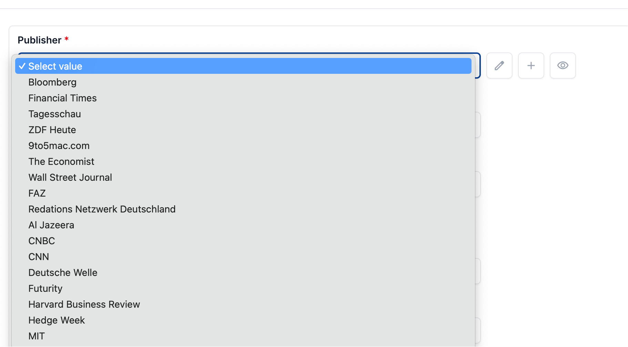Pick Harvard Business Review option
The image size is (628, 347).
(x=243, y=304)
